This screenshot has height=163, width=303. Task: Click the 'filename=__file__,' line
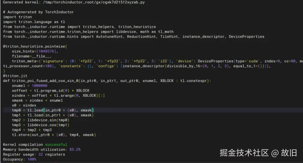tap(32, 56)
